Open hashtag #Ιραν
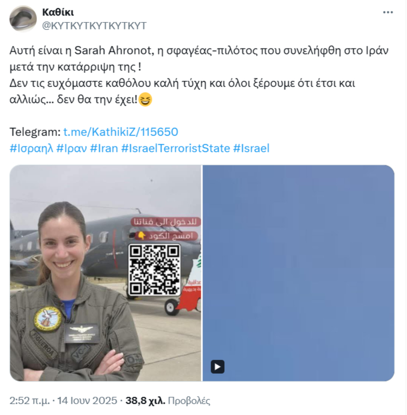Viewport: 407px width, 415px height. pos(71,148)
